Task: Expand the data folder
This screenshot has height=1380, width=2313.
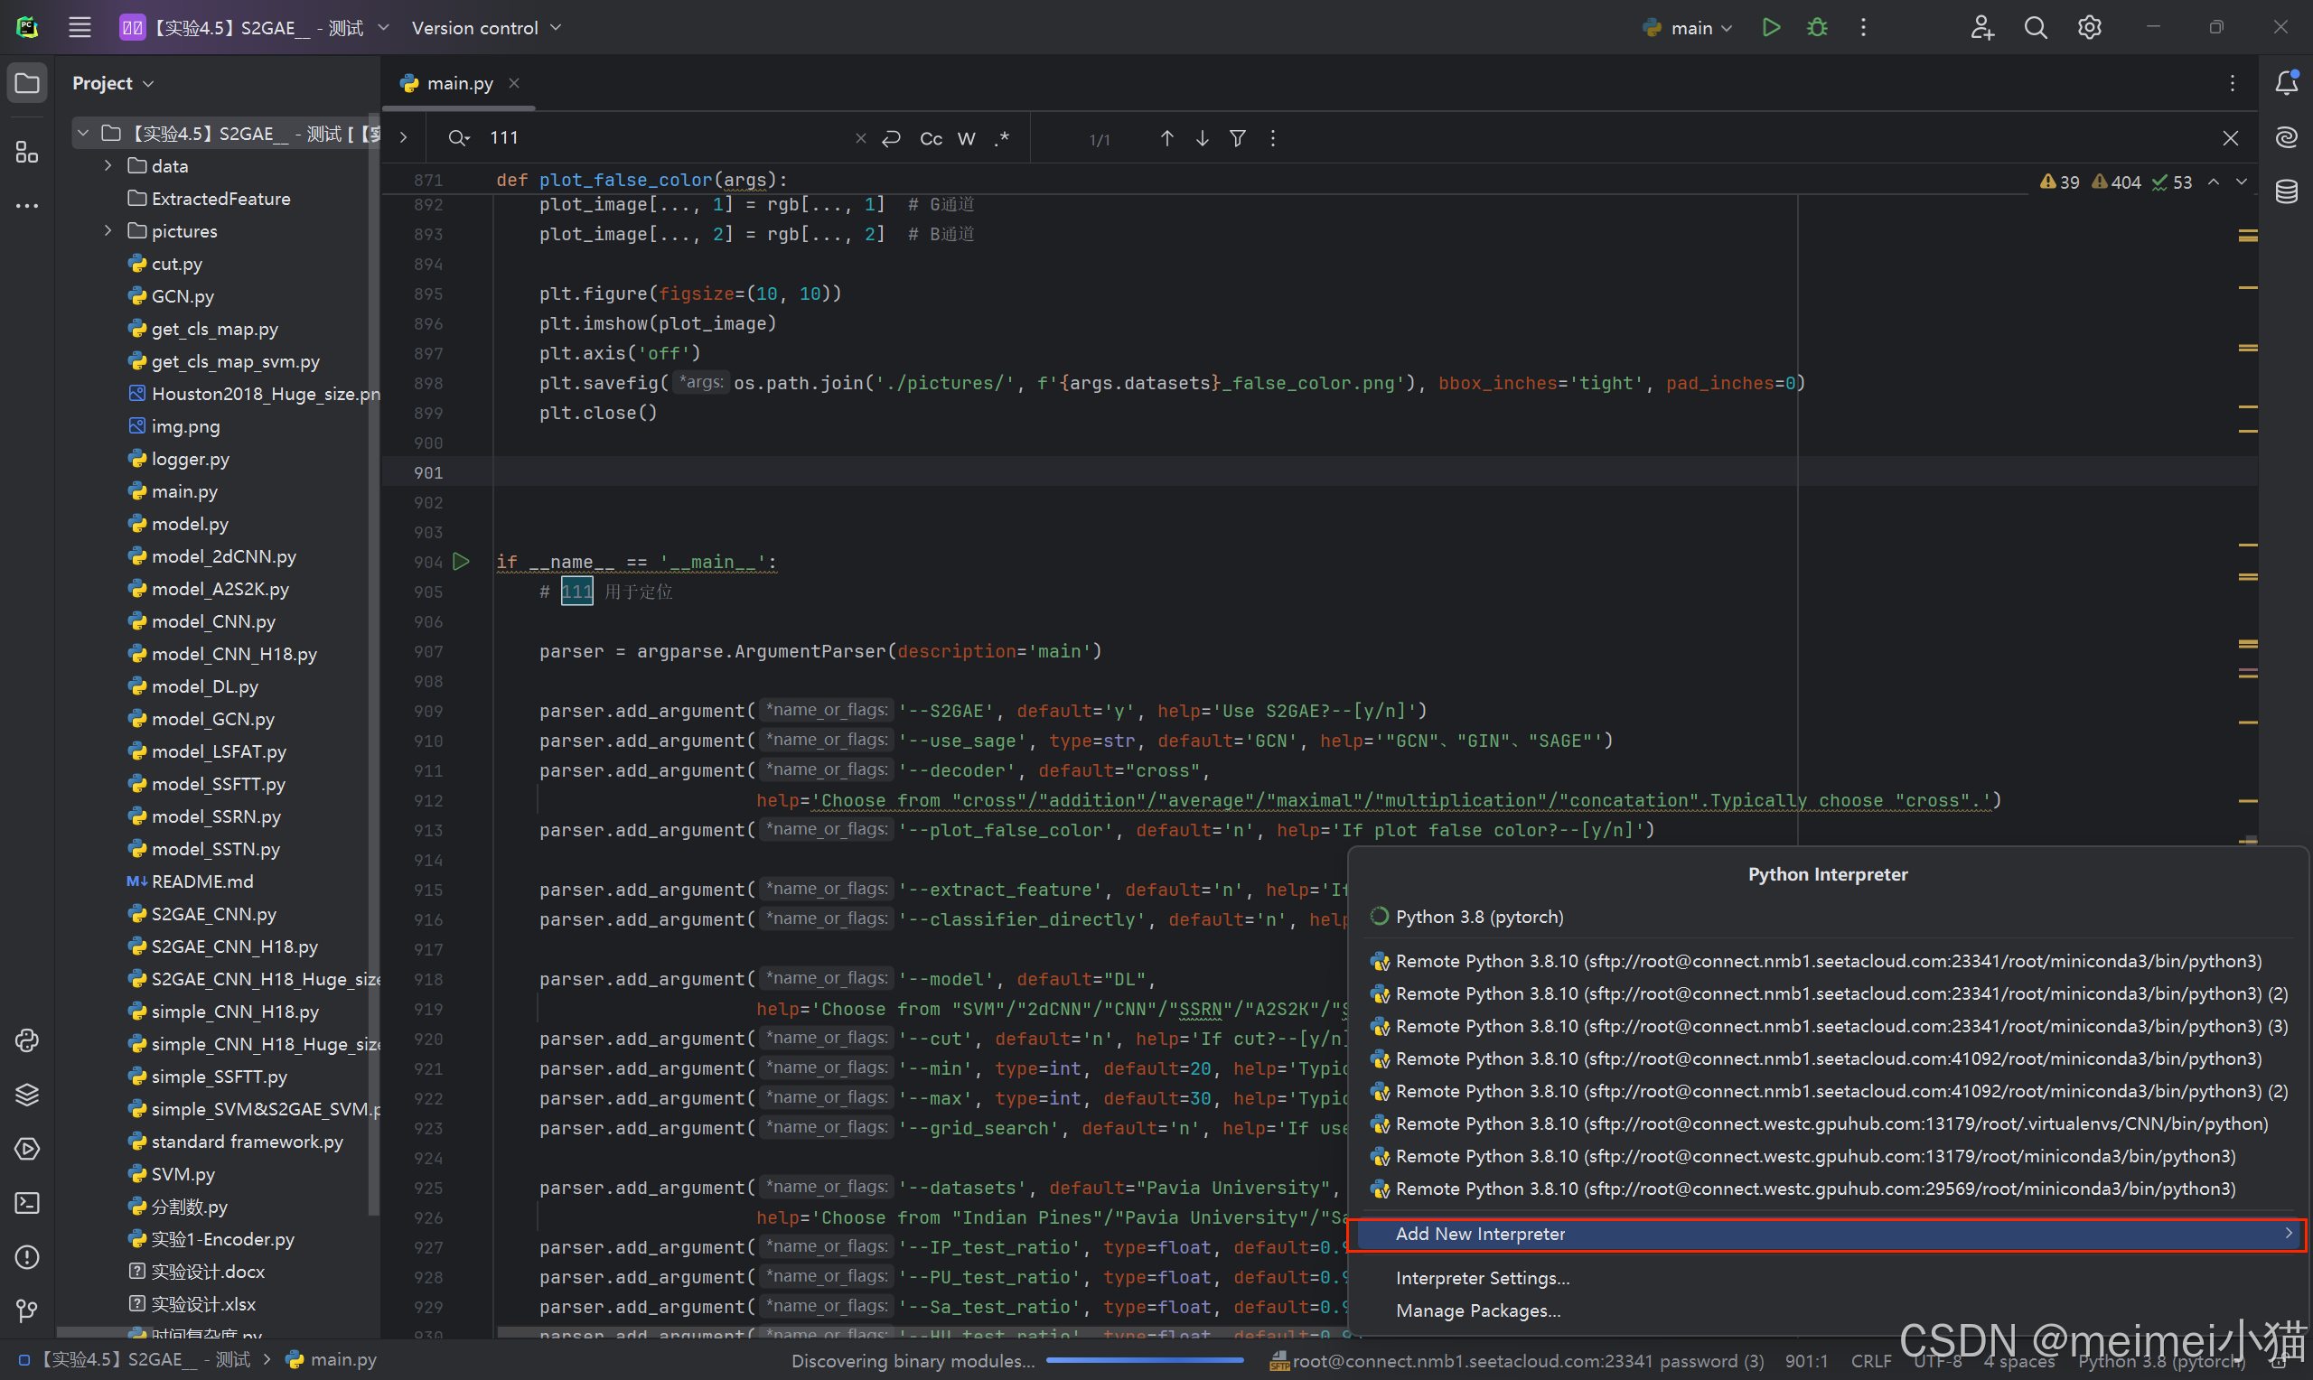Action: [x=108, y=166]
